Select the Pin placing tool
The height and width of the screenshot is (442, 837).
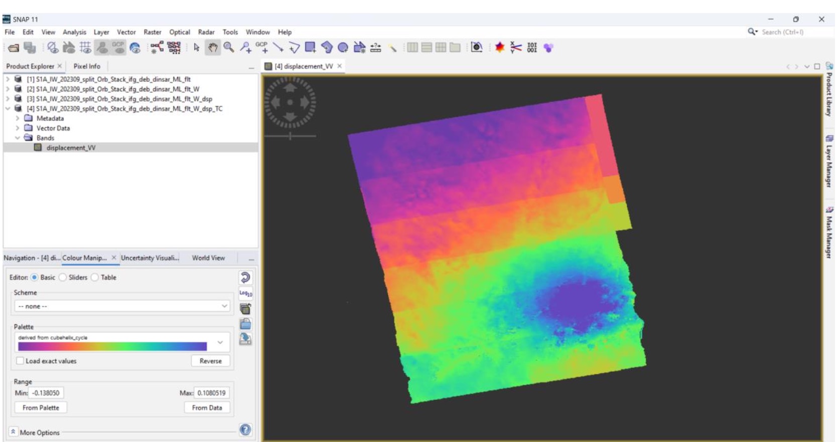coord(245,48)
